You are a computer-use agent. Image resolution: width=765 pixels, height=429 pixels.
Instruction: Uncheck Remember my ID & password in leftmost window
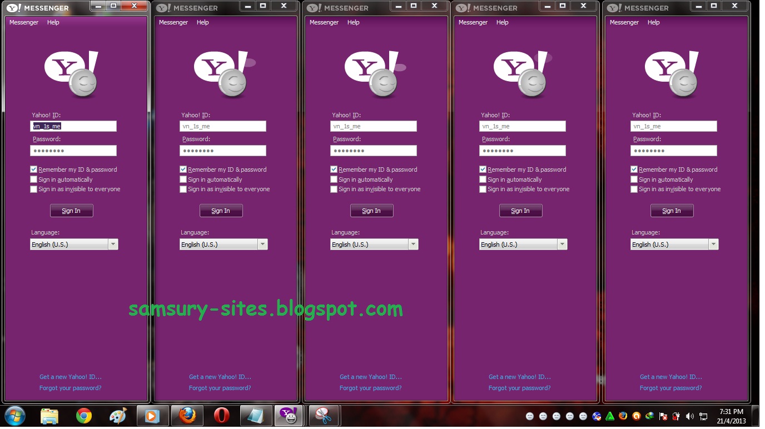coord(34,169)
